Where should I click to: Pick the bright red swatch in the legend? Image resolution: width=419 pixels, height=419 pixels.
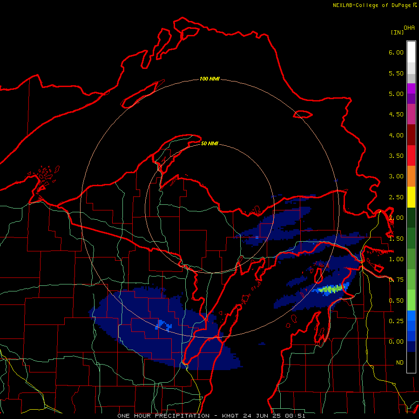pyautogui.click(x=411, y=155)
